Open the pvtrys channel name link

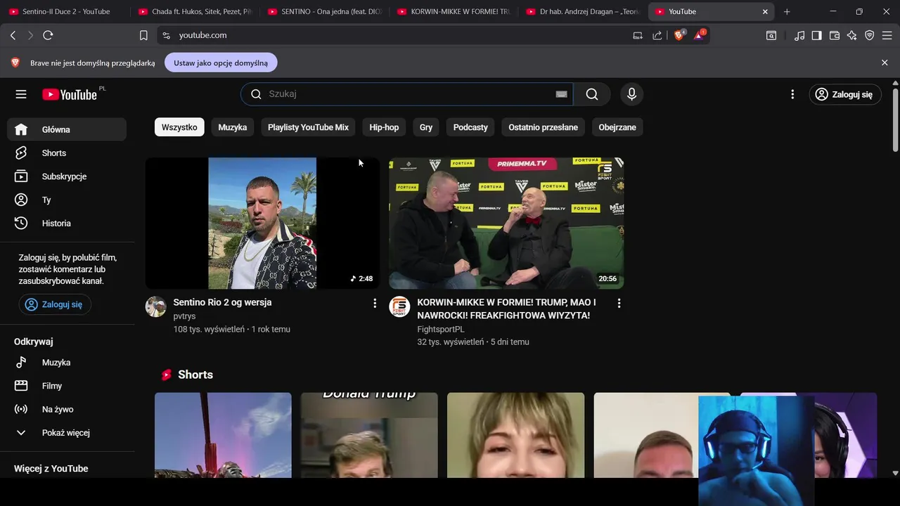coord(184,316)
